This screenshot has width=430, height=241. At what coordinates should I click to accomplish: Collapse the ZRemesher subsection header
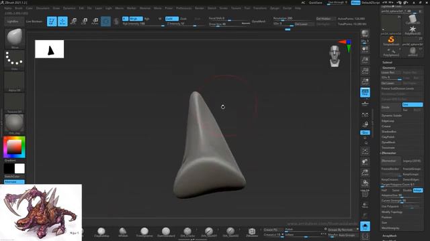pos(388,153)
